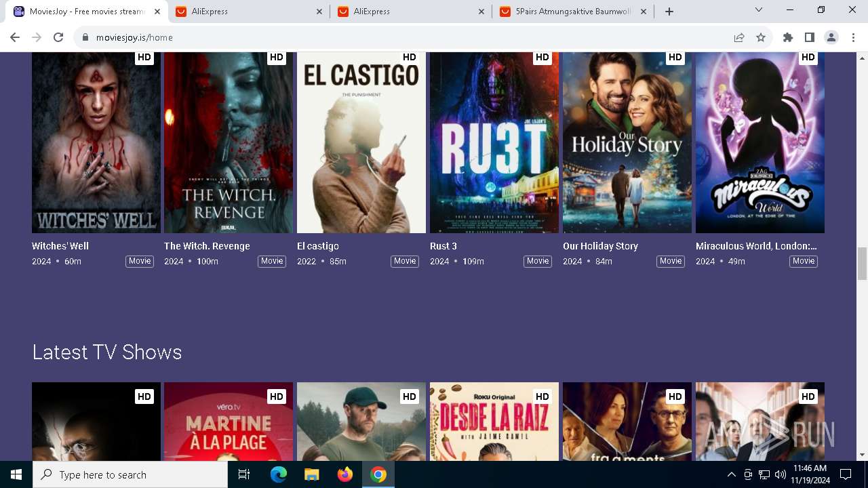Screen dimensions: 868x488
Task: Show hidden system tray icons
Action: coord(731,474)
